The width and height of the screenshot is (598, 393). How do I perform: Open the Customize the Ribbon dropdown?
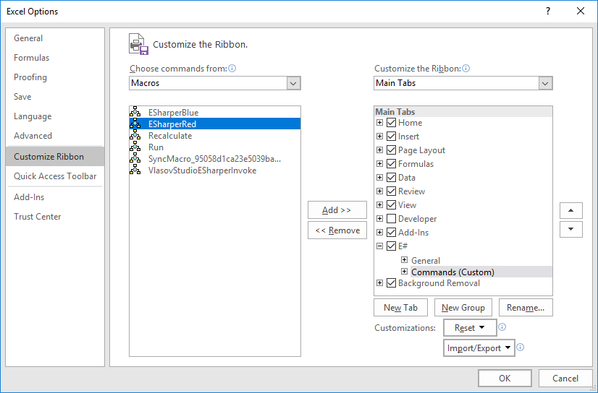click(463, 83)
